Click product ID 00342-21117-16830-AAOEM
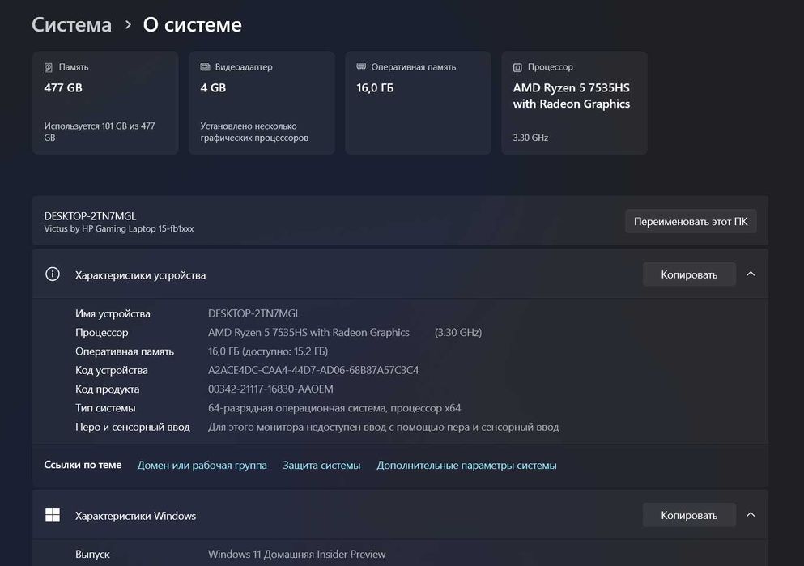Screen dimensions: 804x566 (270, 389)
